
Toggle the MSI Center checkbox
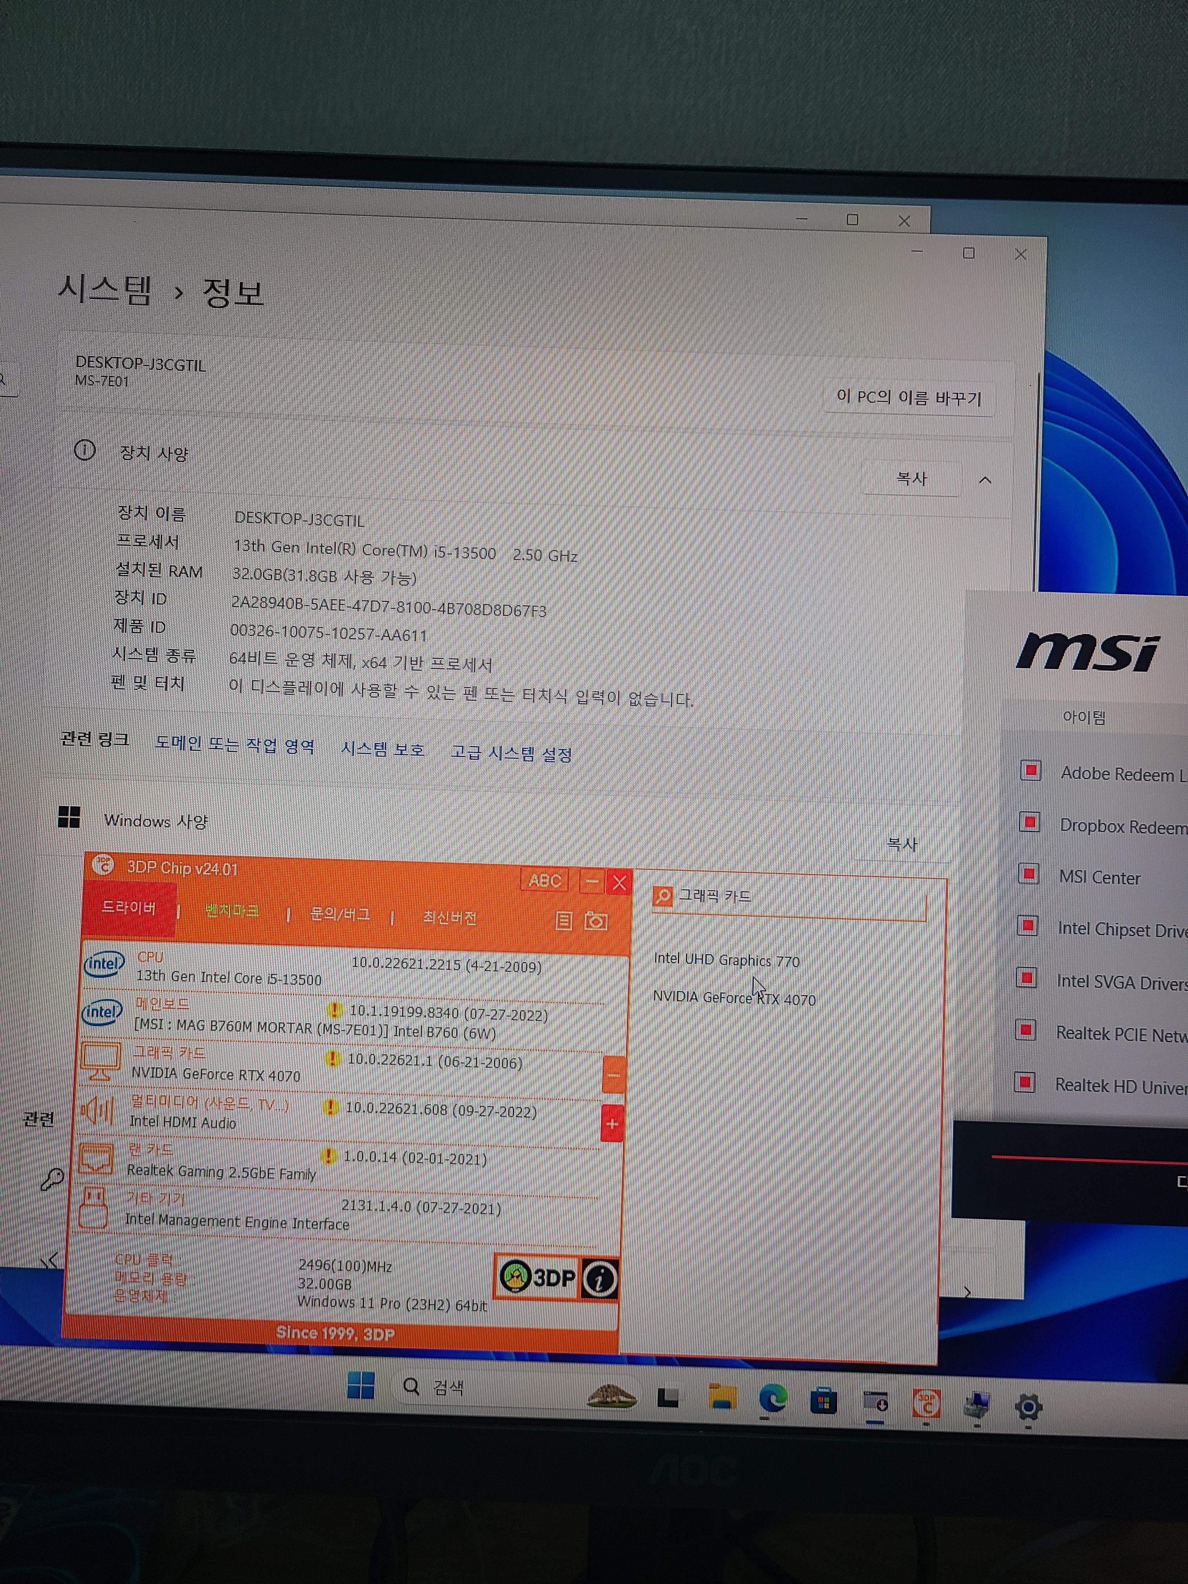pos(1029,874)
